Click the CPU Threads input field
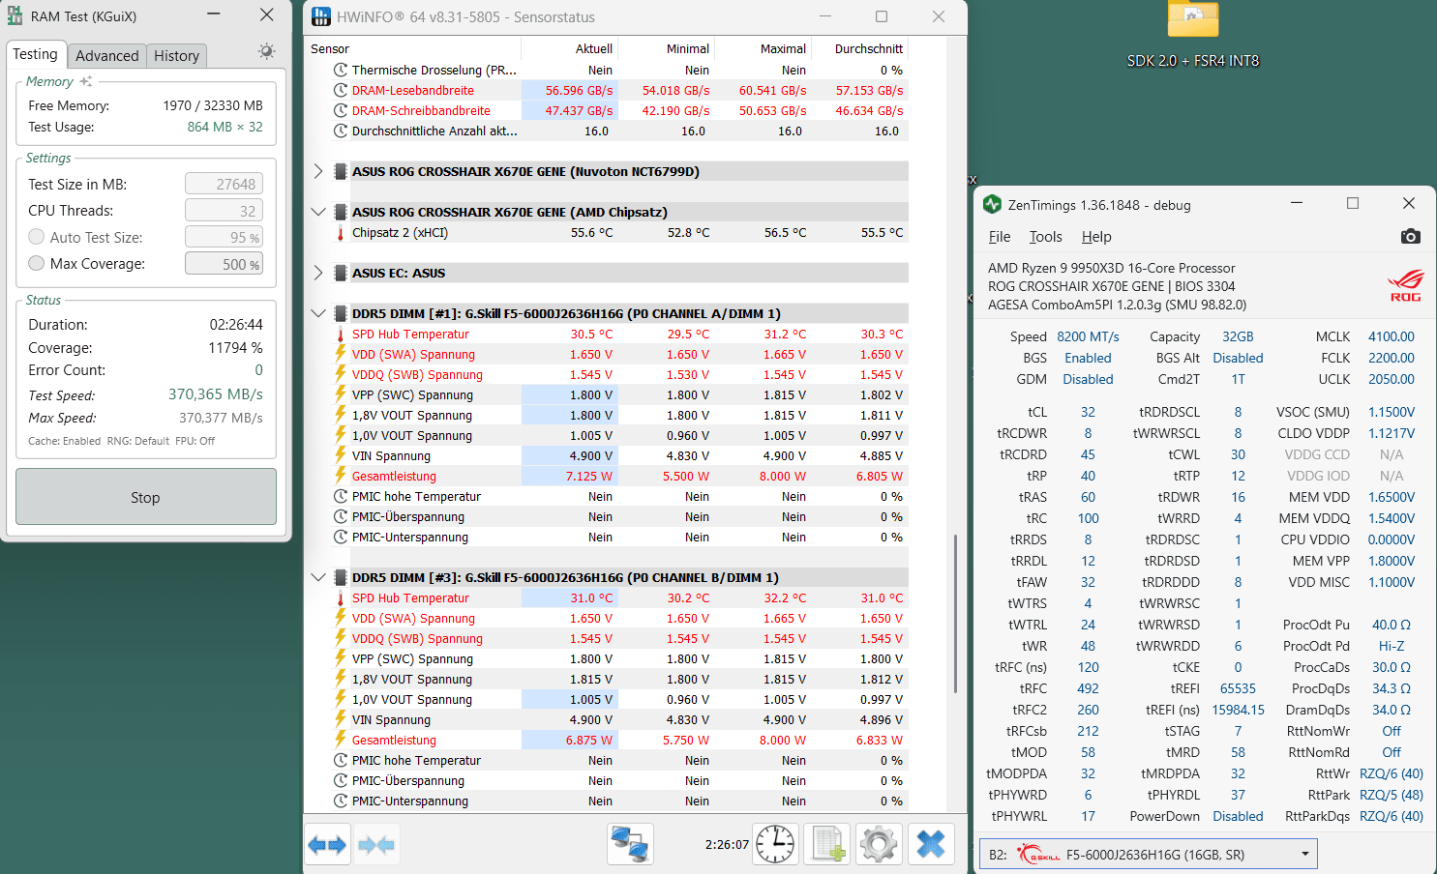This screenshot has height=874, width=1437. 224,211
